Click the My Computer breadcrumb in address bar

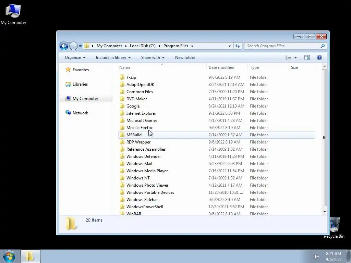[109, 46]
